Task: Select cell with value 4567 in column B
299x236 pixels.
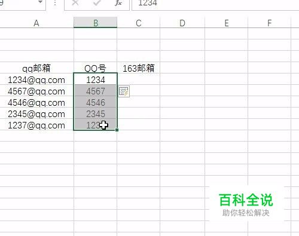Action: (96, 91)
